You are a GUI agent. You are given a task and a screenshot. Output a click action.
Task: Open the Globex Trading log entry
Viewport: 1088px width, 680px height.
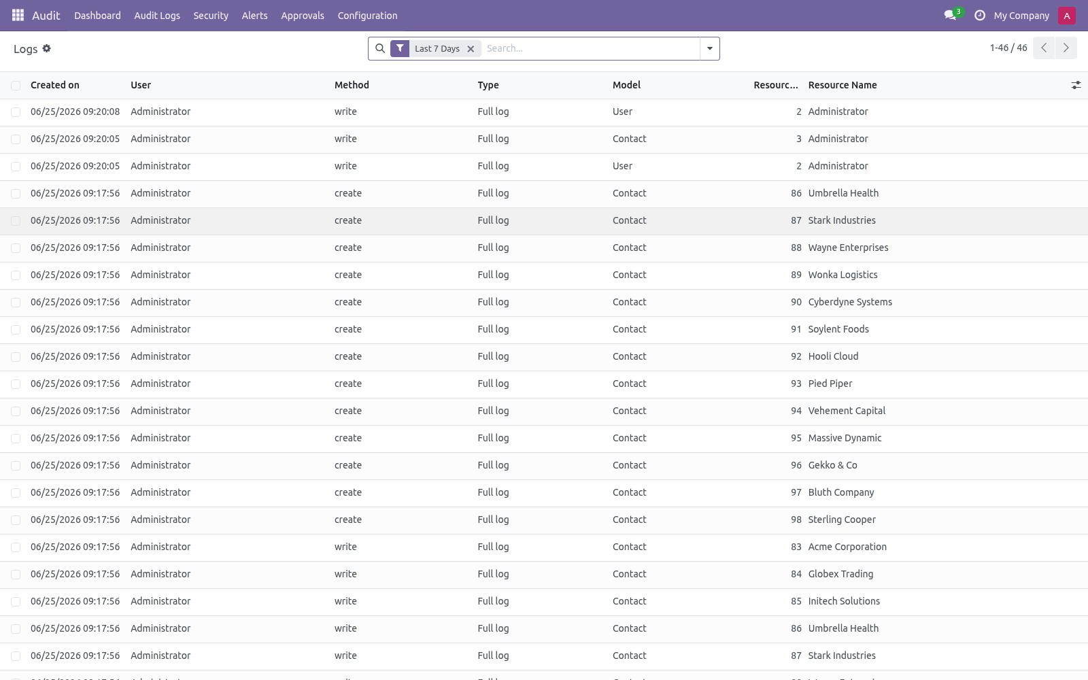(544, 575)
